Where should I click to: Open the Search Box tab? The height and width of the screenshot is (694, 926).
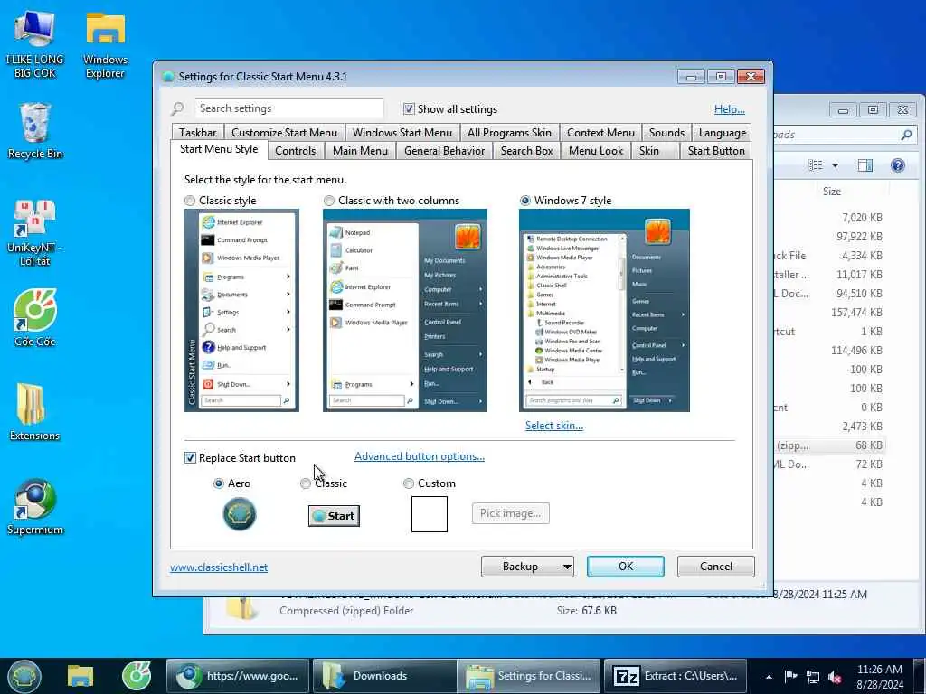527,151
